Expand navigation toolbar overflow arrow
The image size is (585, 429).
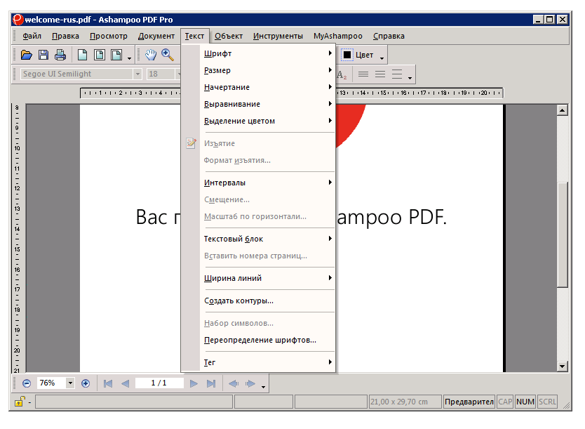[264, 387]
